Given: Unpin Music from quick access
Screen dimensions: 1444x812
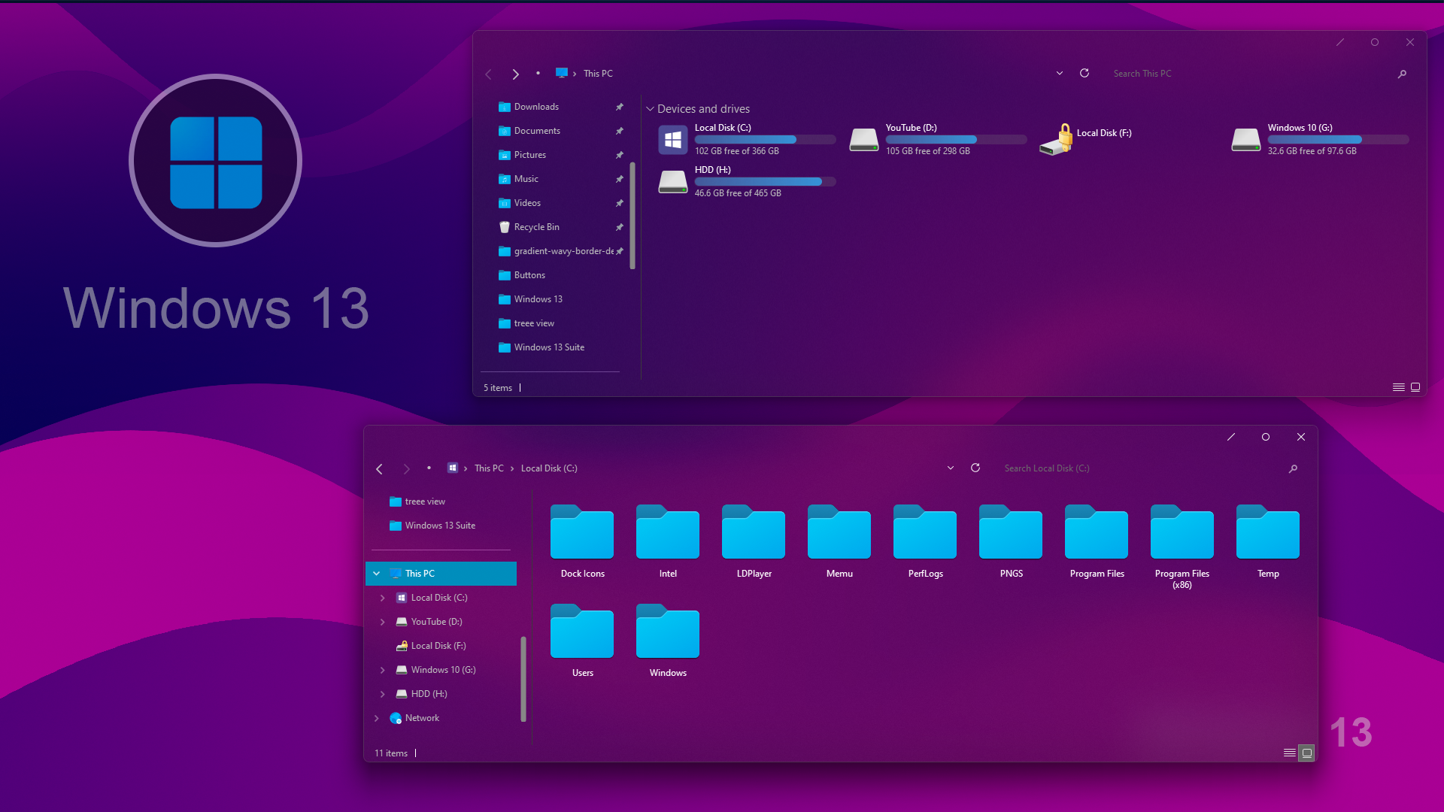Looking at the screenshot, I should click(619, 179).
